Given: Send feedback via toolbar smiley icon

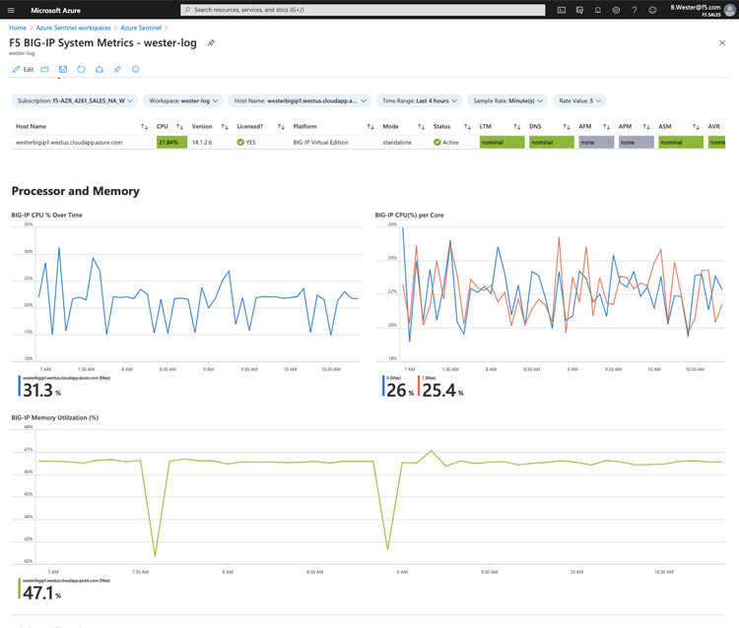Looking at the screenshot, I should pos(135,70).
